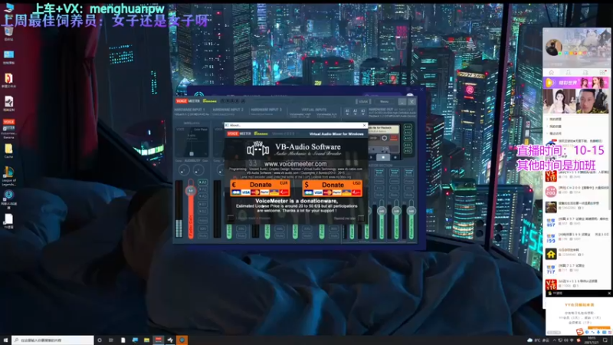Click the red fader gain slider
613x345 pixels.
tap(191, 209)
